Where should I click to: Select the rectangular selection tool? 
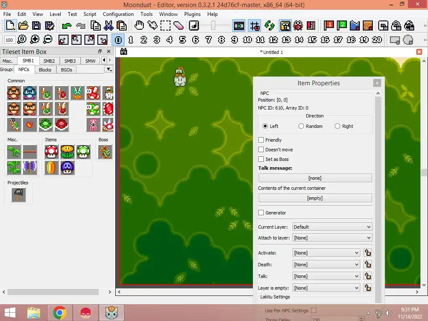coord(166,25)
